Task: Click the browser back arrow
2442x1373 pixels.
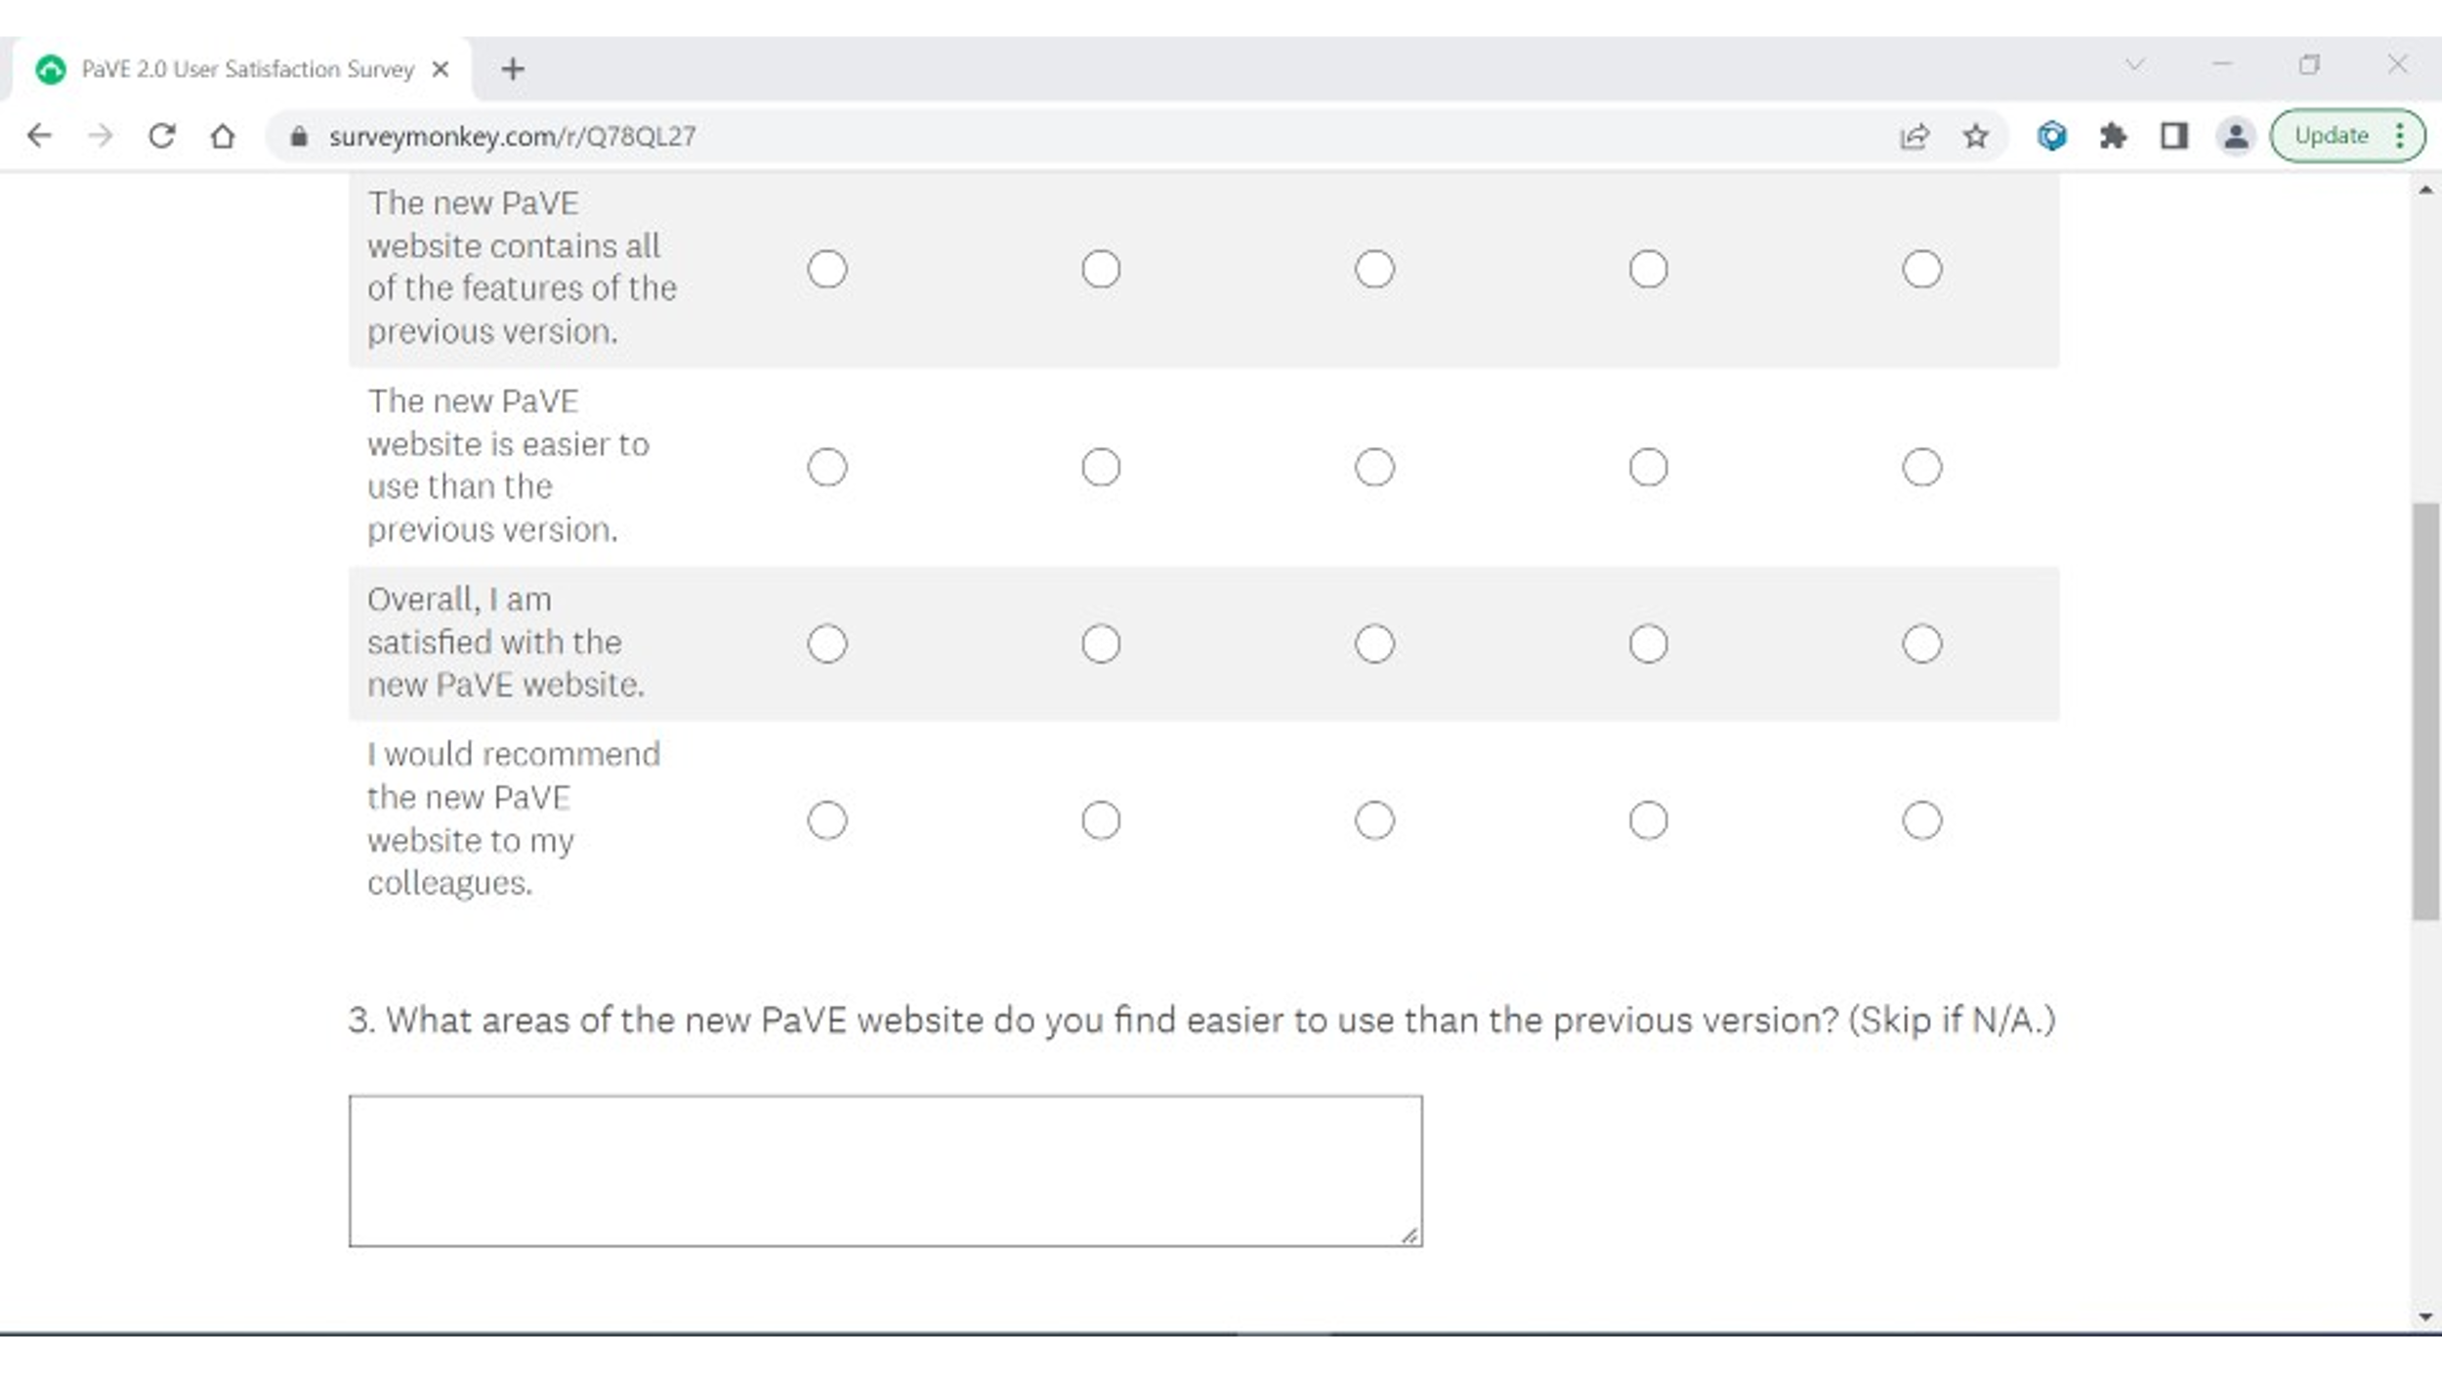Action: 39,135
